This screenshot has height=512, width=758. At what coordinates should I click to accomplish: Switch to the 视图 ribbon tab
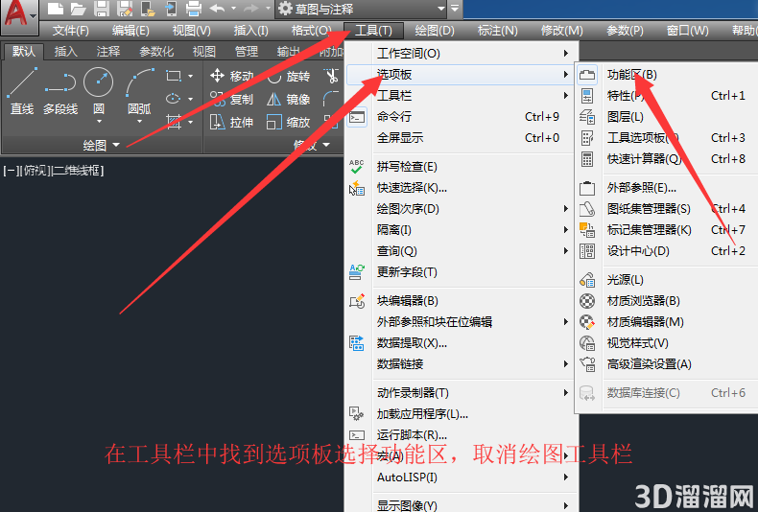[x=204, y=51]
